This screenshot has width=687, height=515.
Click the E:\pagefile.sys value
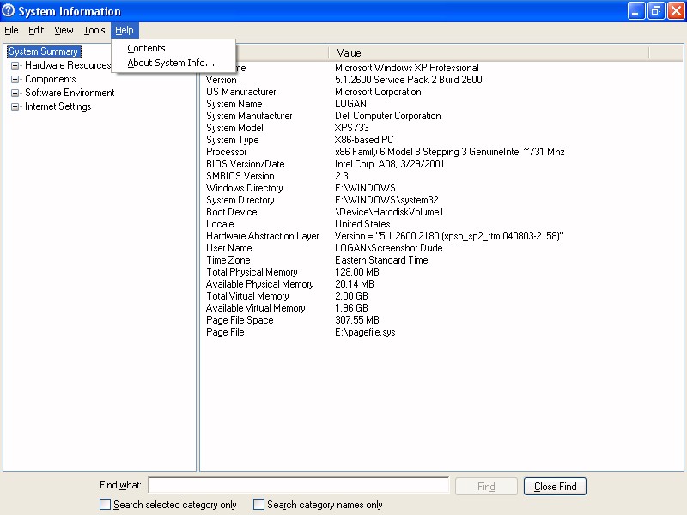[365, 332]
